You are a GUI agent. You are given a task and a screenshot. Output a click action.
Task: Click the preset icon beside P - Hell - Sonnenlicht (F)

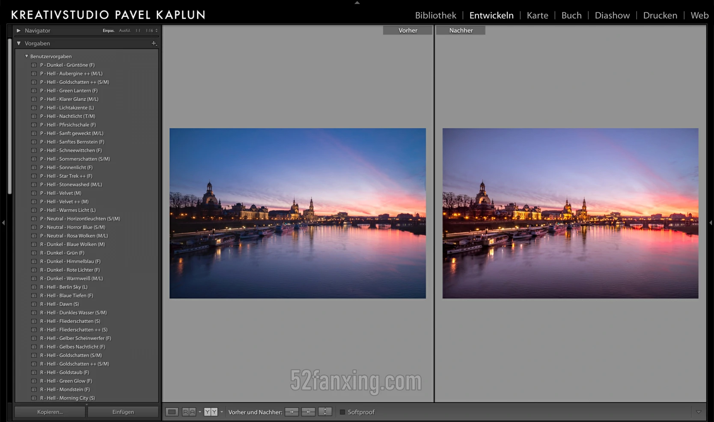pyautogui.click(x=34, y=167)
